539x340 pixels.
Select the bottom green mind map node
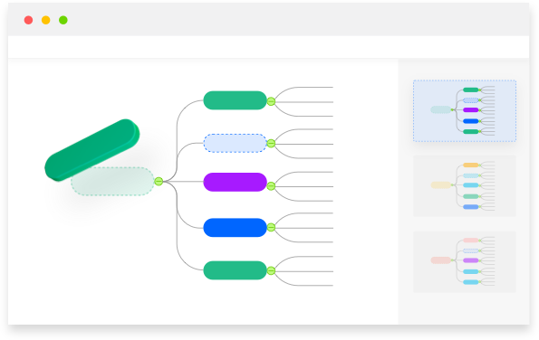pos(236,270)
